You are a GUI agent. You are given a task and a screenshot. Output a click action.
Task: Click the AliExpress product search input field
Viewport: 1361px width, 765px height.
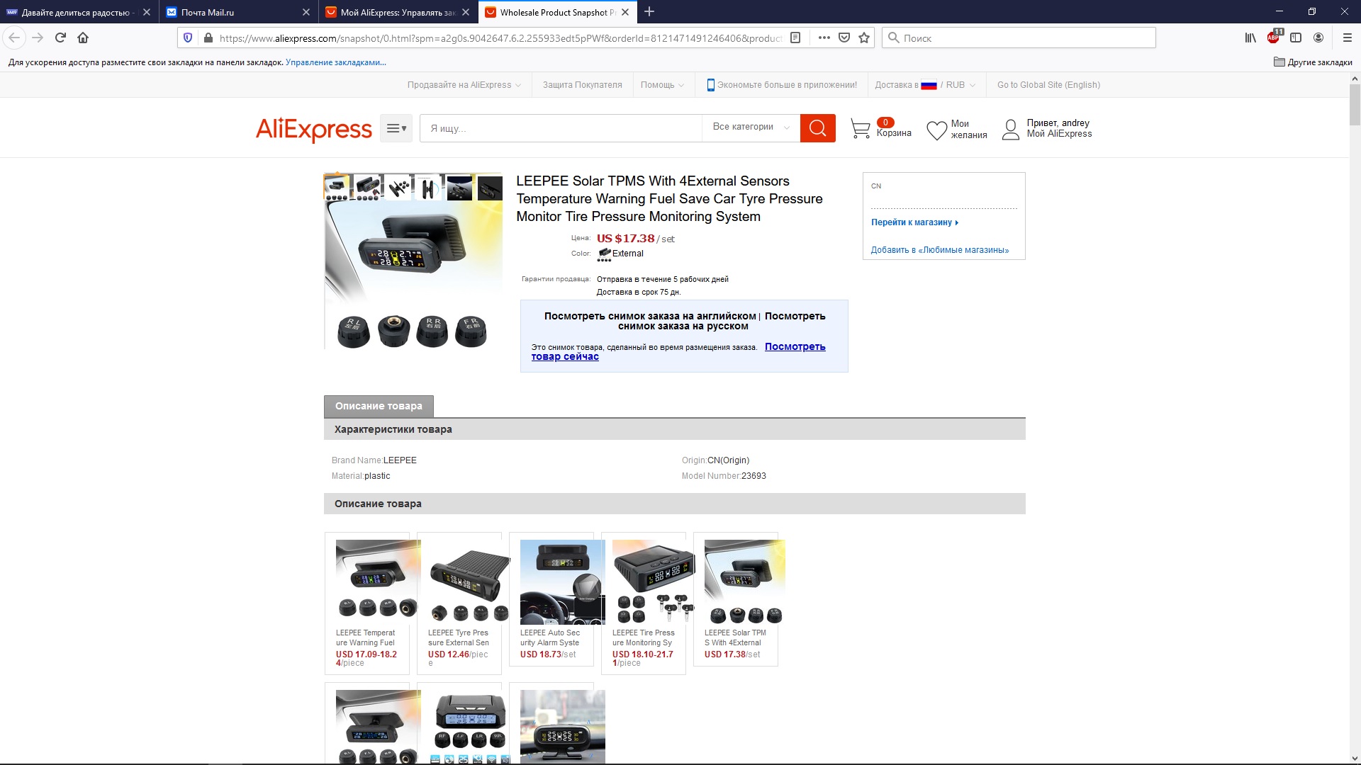click(x=560, y=128)
